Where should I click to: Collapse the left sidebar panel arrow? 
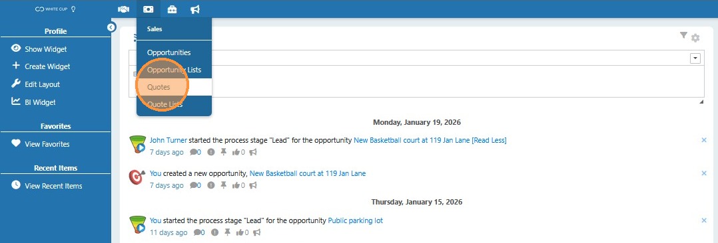click(x=111, y=27)
